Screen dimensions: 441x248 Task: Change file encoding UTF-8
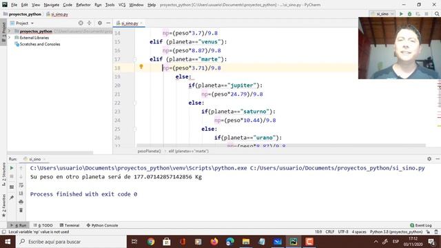[343, 232]
